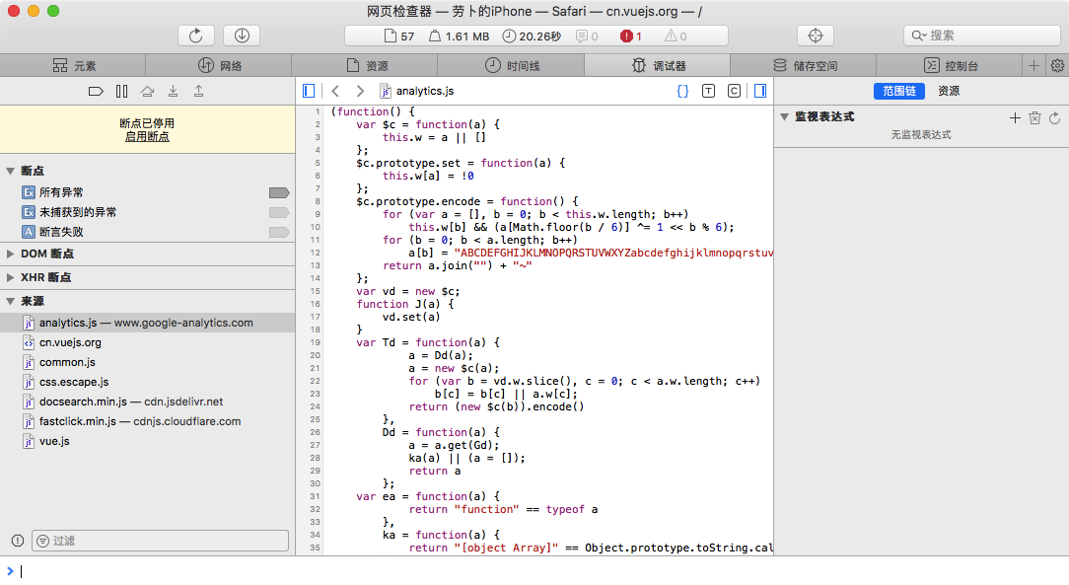
Task: Click the resource count 57 indicator
Action: [x=399, y=37]
